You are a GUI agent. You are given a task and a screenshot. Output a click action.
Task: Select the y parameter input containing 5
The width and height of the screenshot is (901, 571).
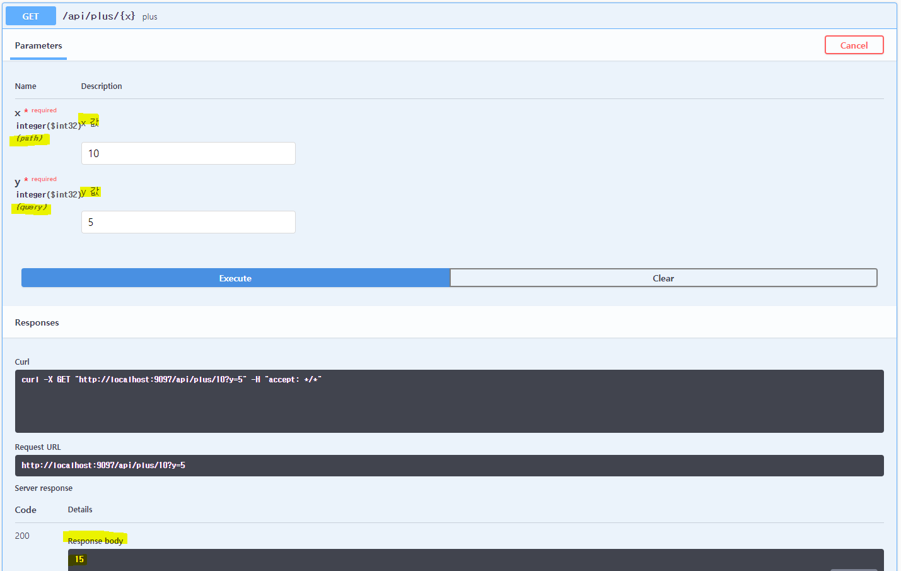[x=188, y=222]
